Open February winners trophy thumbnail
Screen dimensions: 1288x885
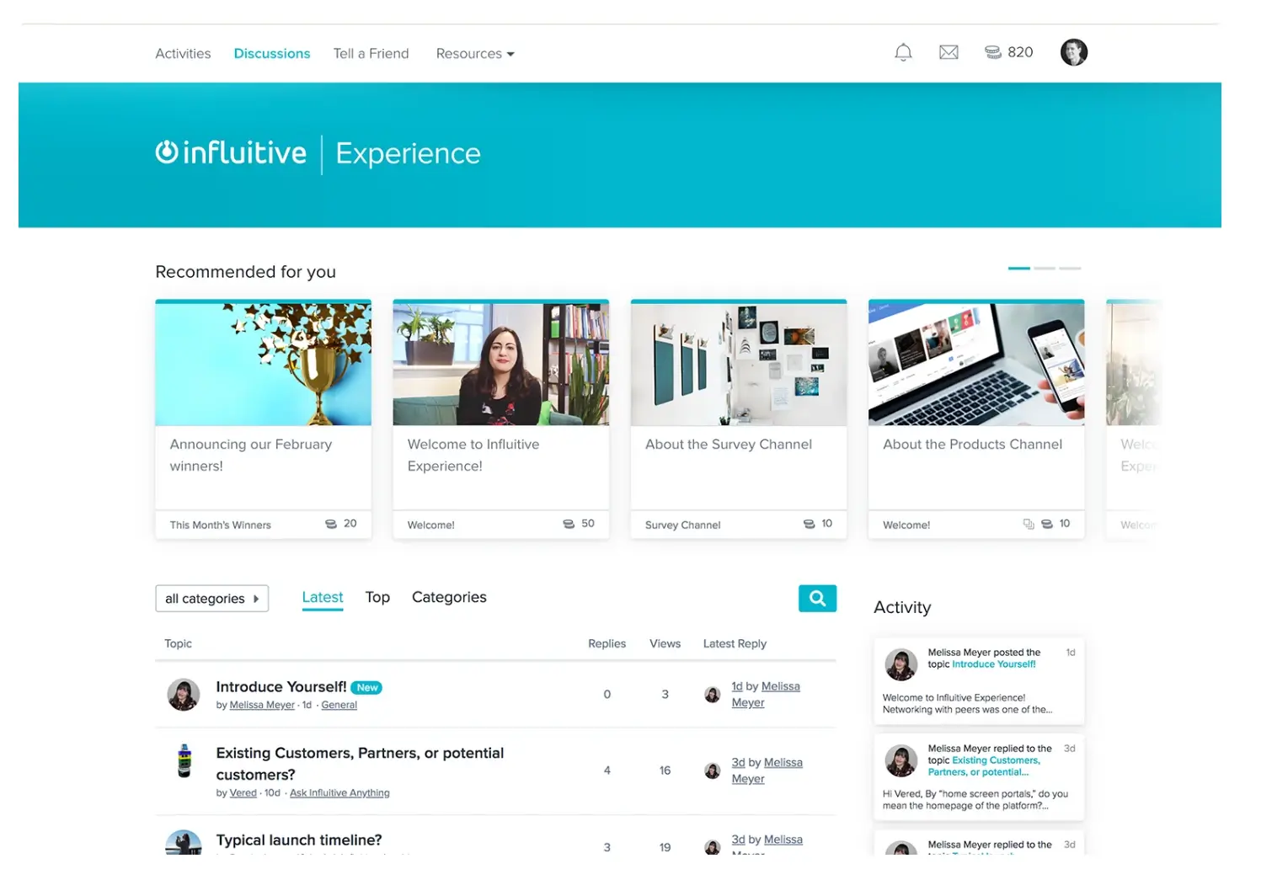[263, 365]
